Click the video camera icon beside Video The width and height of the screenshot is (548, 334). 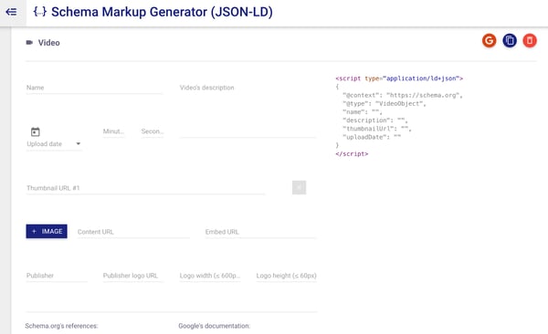29,43
